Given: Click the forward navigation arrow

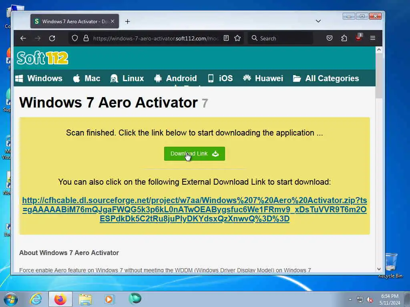Looking at the screenshot, I should point(38,38).
